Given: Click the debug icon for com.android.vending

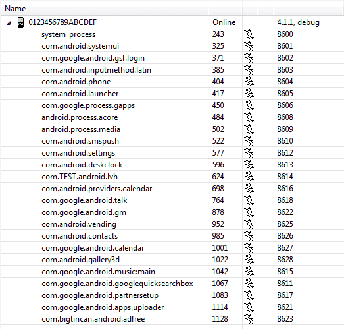Looking at the screenshot, I should tap(249, 224).
